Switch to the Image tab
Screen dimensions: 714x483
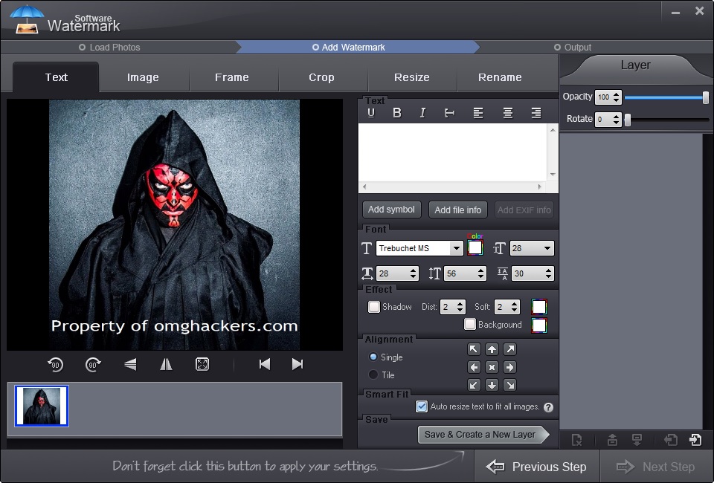click(x=143, y=77)
